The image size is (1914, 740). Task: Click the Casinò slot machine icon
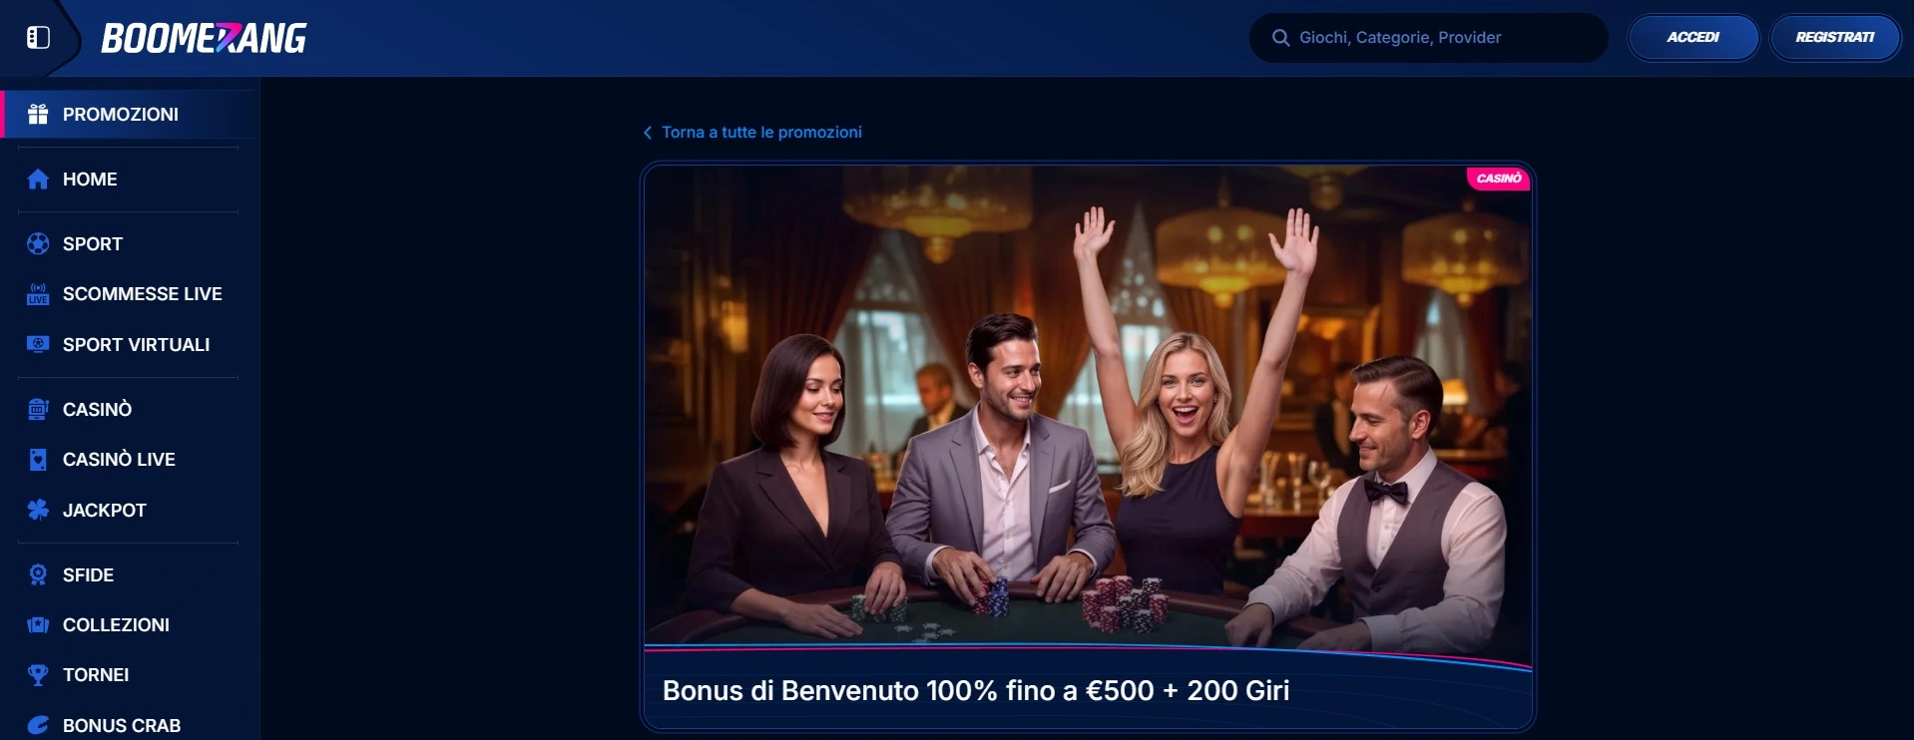pyautogui.click(x=38, y=409)
